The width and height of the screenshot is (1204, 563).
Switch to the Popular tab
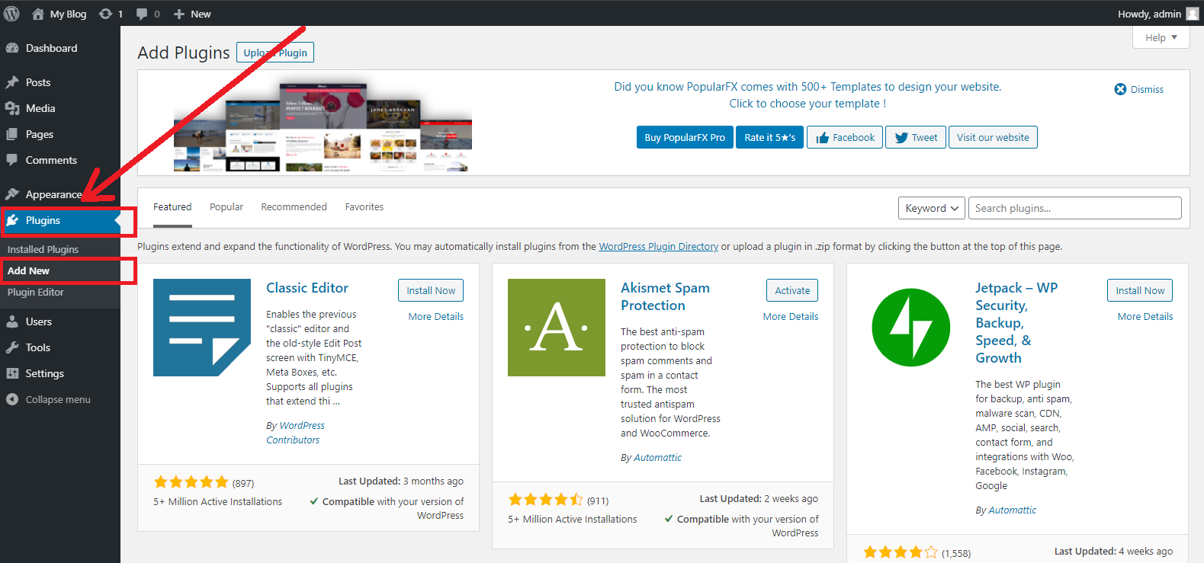point(226,206)
